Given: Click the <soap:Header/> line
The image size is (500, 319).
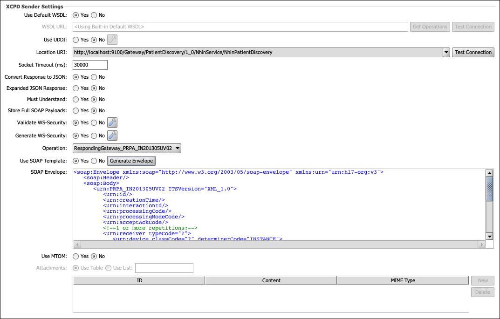Looking at the screenshot, I should [106, 178].
